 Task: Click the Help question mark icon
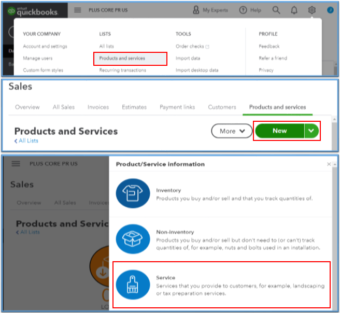tap(243, 10)
